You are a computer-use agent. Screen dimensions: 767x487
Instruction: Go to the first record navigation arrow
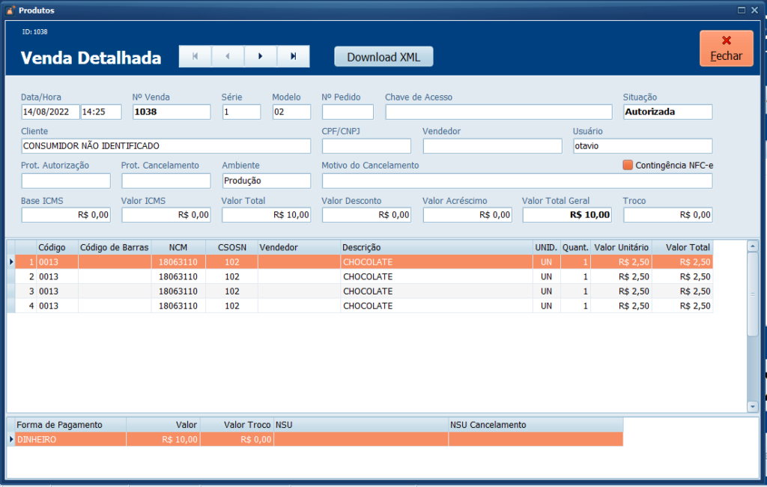point(195,56)
